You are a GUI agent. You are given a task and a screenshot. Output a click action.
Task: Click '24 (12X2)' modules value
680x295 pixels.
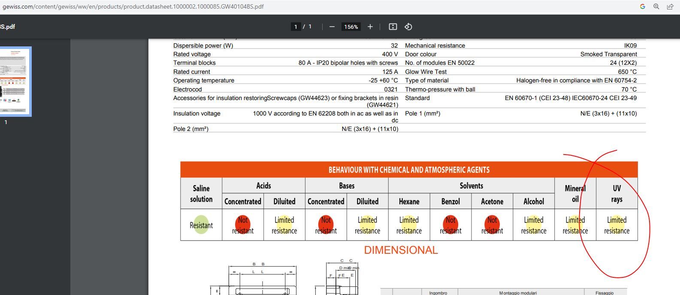point(623,63)
